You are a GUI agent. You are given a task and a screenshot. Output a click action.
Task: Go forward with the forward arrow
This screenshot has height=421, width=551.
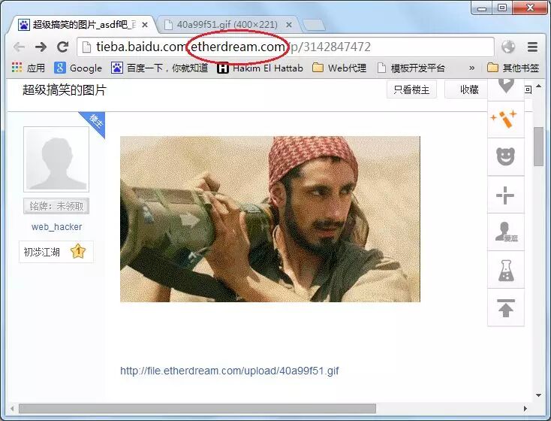click(x=41, y=47)
